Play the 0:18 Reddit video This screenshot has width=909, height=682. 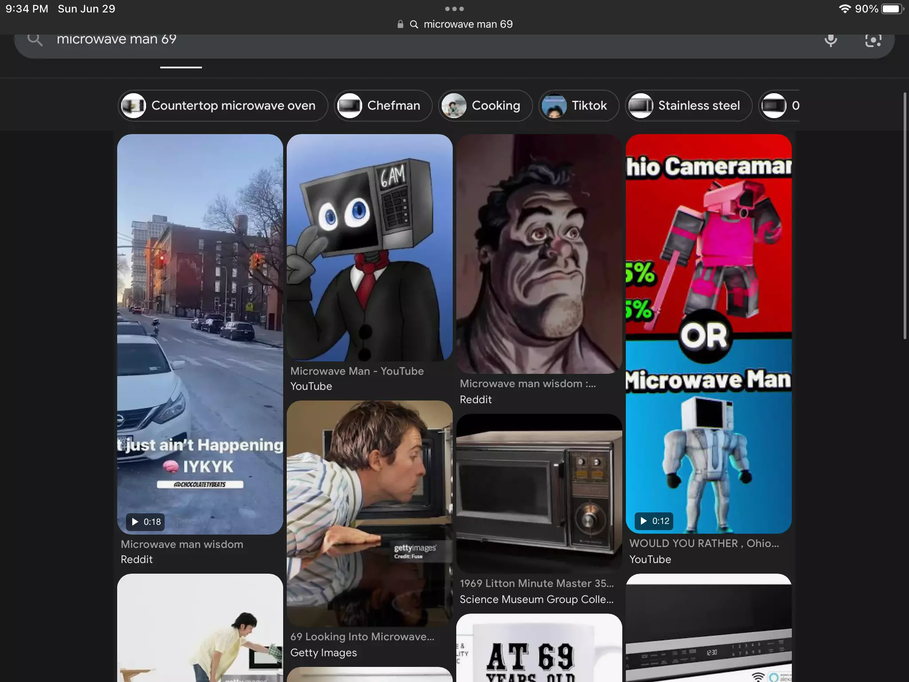pyautogui.click(x=146, y=522)
